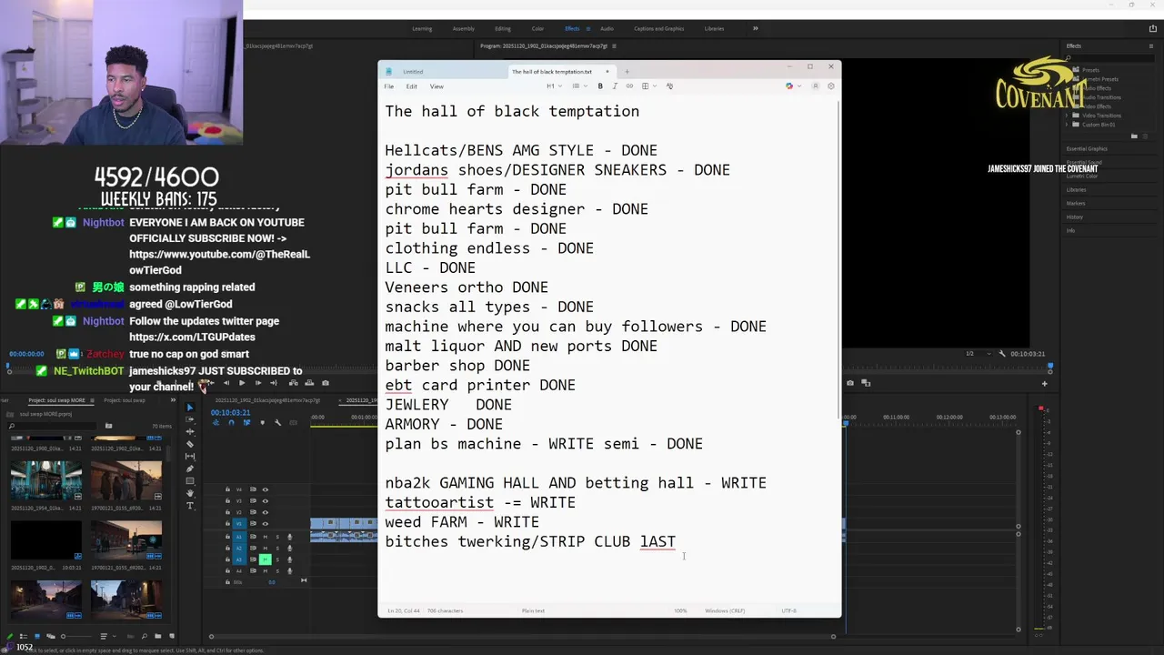Click New Custom Bin icon in Effects panel
Image resolution: width=1164 pixels, height=655 pixels.
pos(1134,136)
